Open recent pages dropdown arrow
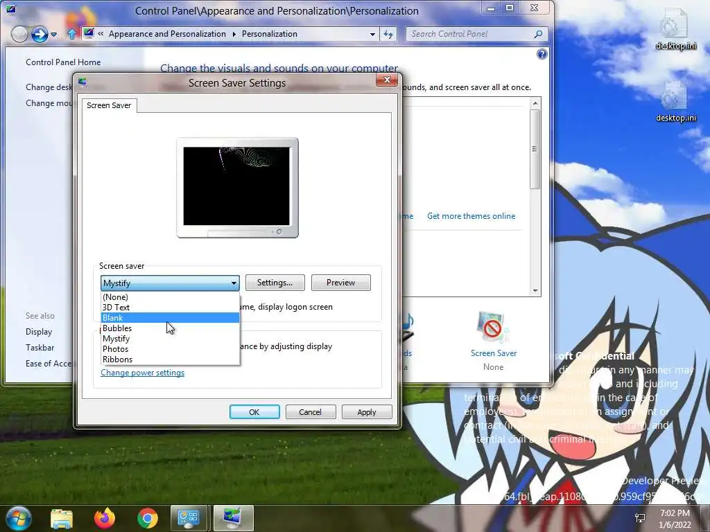The height and width of the screenshot is (532, 710). pyautogui.click(x=54, y=35)
